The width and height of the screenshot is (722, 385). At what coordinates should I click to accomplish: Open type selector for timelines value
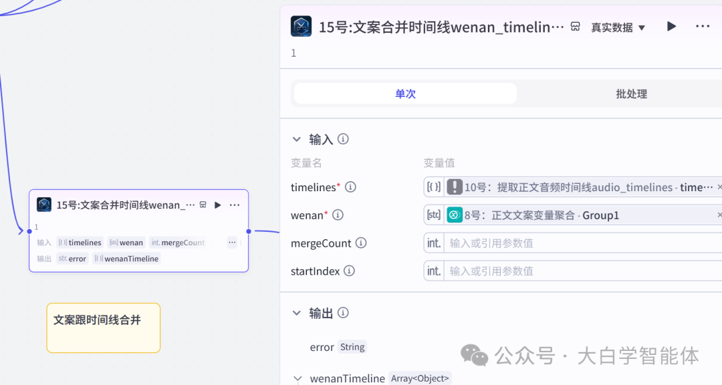pyautogui.click(x=434, y=187)
